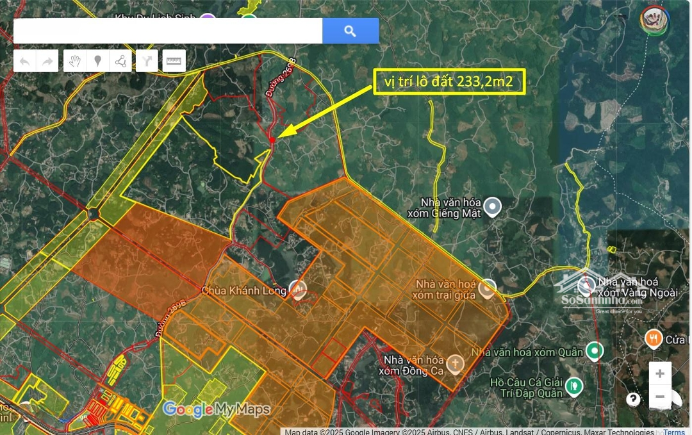Select the hand pan tool
The width and height of the screenshot is (692, 435).
click(75, 61)
